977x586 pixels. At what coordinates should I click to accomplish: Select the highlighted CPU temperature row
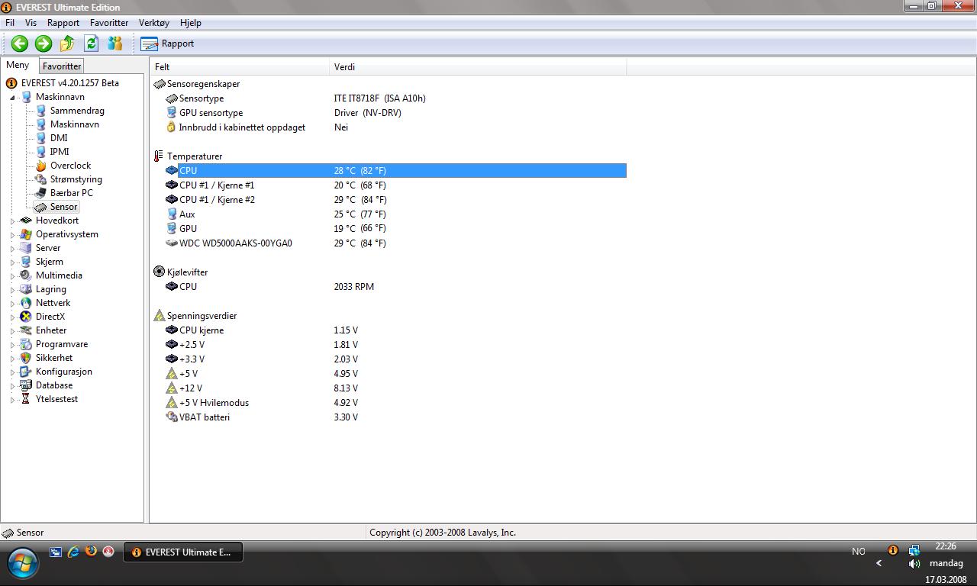click(x=389, y=171)
